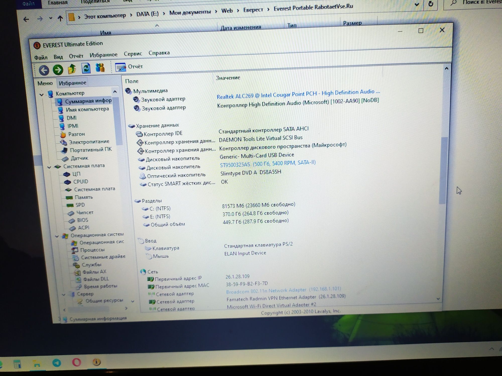
Task: Open the Broadcom 802.11n Network Adapter link
Action: point(284,291)
